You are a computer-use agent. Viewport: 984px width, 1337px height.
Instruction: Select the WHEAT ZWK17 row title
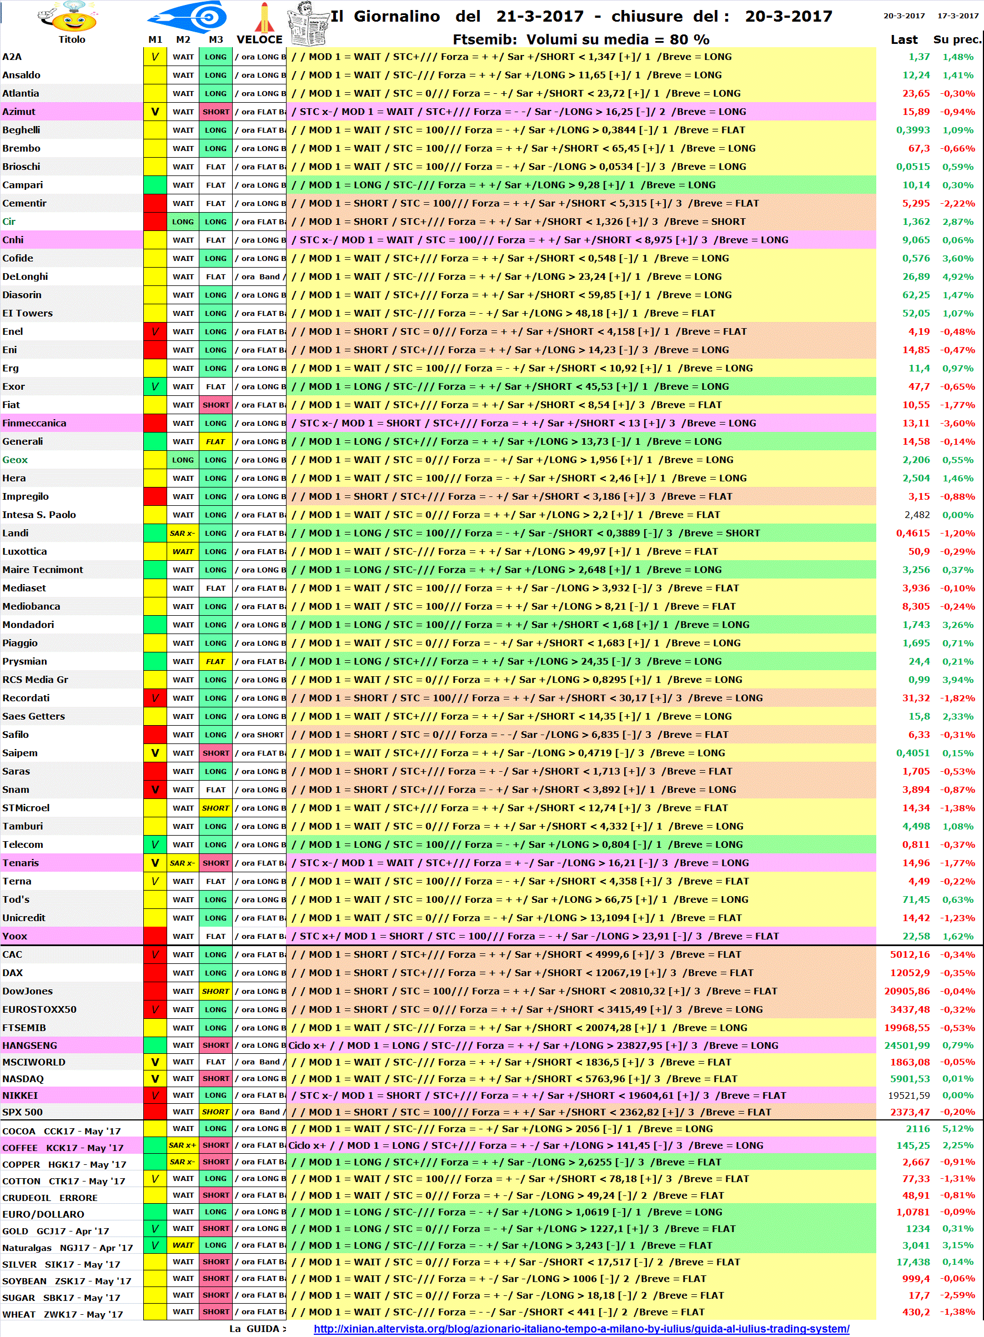[63, 1314]
